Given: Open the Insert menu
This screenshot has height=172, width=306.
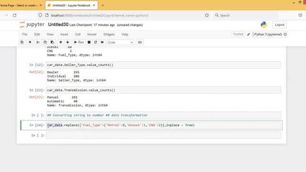Looking at the screenshot, I should [x=64, y=34].
